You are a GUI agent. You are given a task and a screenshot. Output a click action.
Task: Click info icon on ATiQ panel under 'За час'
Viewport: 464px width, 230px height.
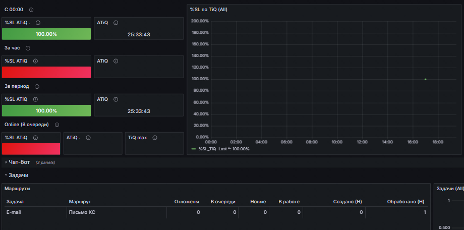(115, 61)
